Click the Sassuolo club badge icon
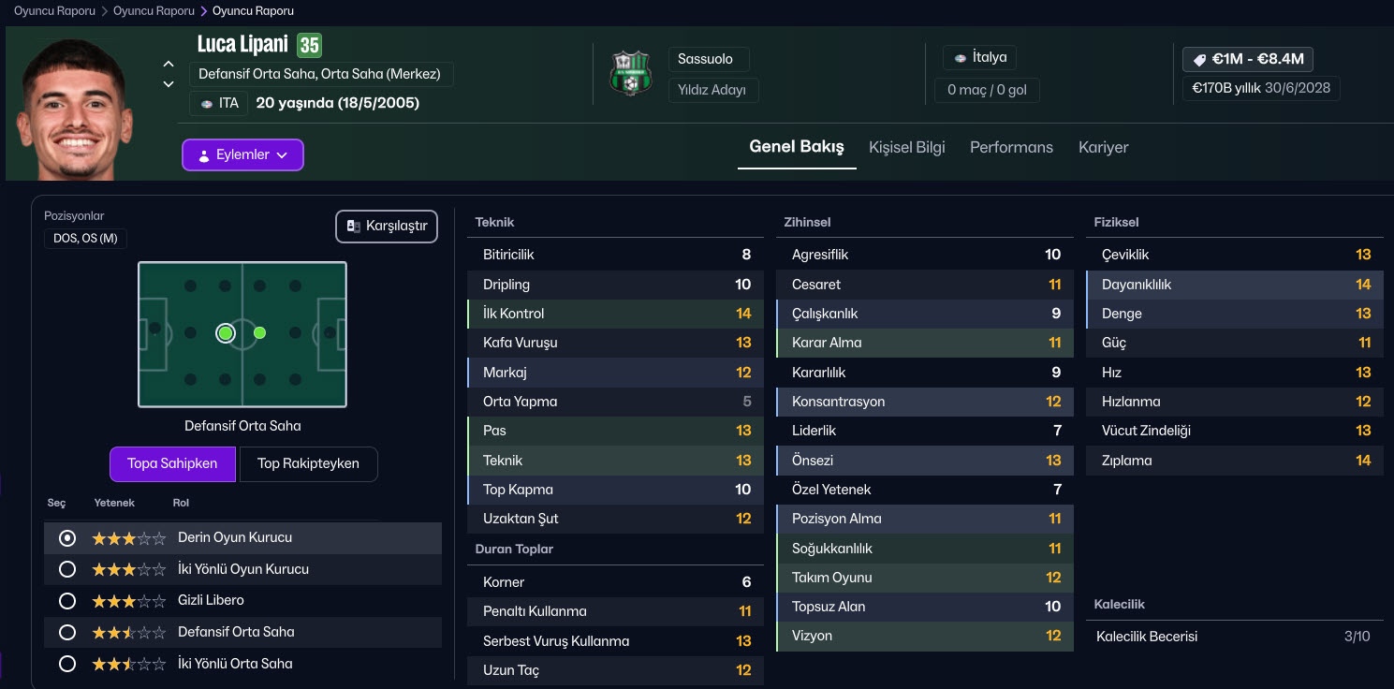Viewport: 1394px width, 689px height. point(630,73)
